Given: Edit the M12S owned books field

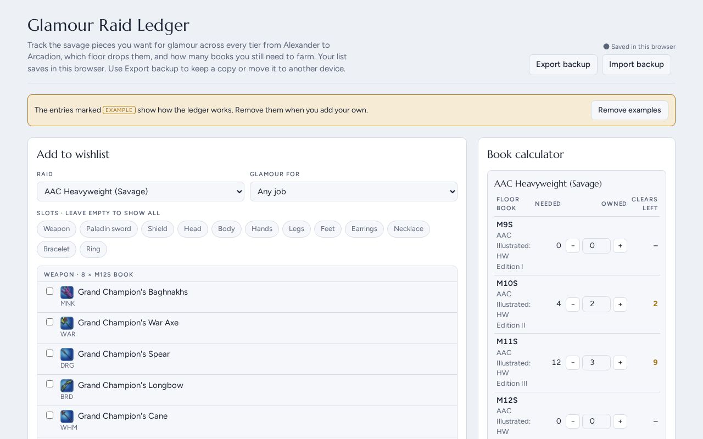Looking at the screenshot, I should [x=596, y=421].
